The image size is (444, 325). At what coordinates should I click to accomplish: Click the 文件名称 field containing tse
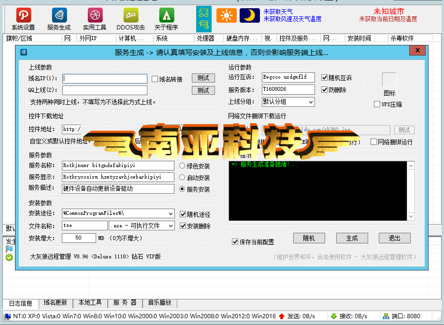pyautogui.click(x=85, y=226)
